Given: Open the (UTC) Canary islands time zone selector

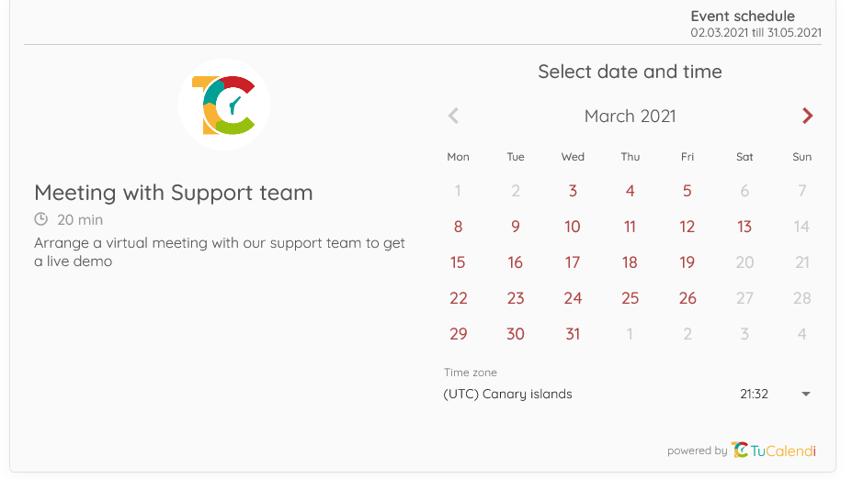Looking at the screenshot, I should 507,394.
